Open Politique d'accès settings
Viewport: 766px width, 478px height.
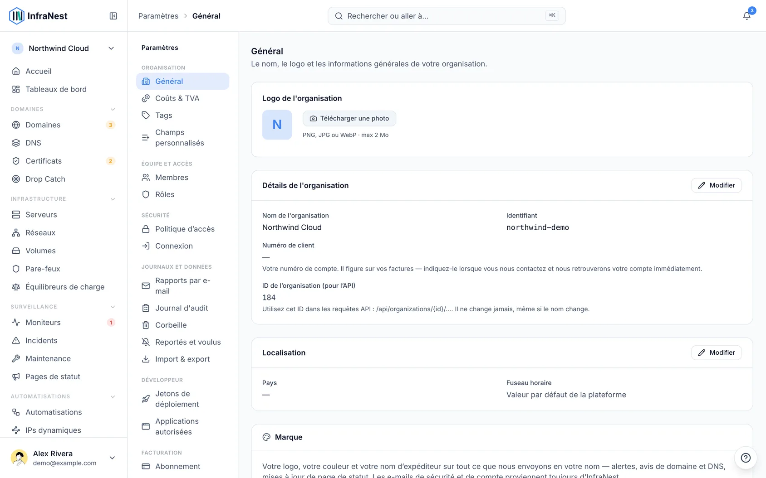click(182, 229)
